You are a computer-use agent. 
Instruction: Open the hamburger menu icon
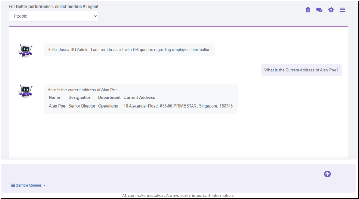342,10
